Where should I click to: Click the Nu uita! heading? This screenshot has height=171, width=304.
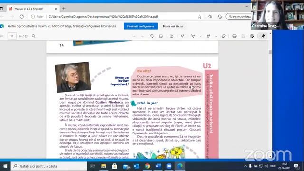click(144, 71)
